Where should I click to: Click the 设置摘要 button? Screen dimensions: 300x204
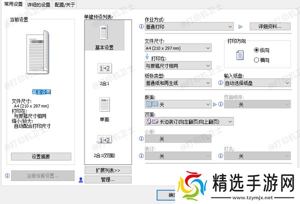click(x=41, y=156)
